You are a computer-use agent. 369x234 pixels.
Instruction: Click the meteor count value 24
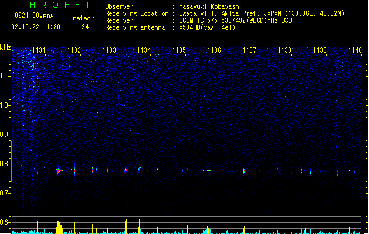(x=85, y=27)
